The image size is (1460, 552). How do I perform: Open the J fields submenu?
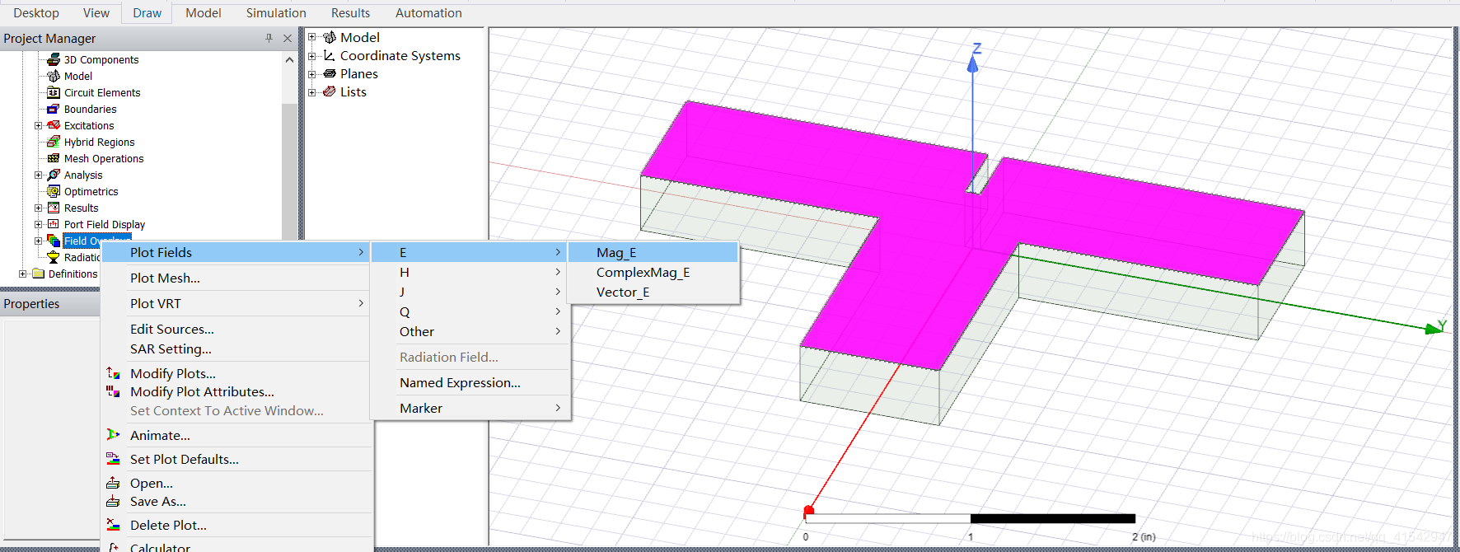pyautogui.click(x=470, y=292)
